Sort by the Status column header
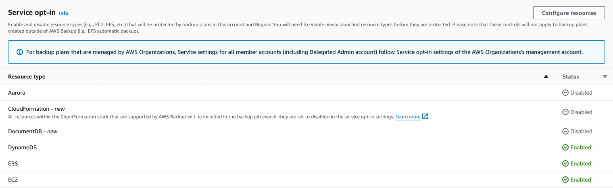The width and height of the screenshot is (613, 188). [571, 76]
